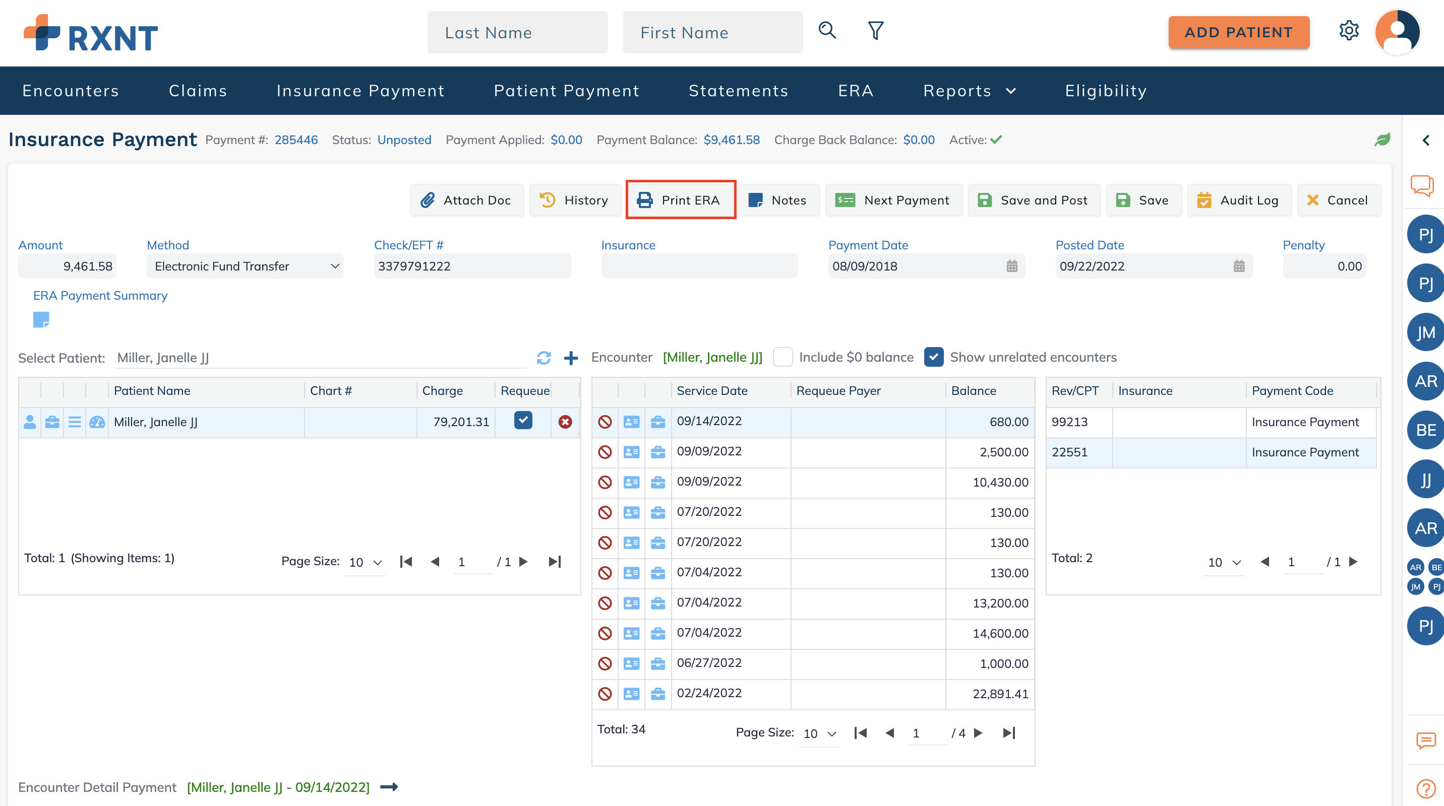This screenshot has height=806, width=1444.
Task: Click the Save and Post button
Action: click(1034, 200)
